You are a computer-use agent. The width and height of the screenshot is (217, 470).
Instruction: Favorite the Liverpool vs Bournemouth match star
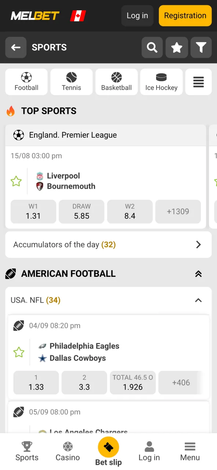tap(16, 181)
